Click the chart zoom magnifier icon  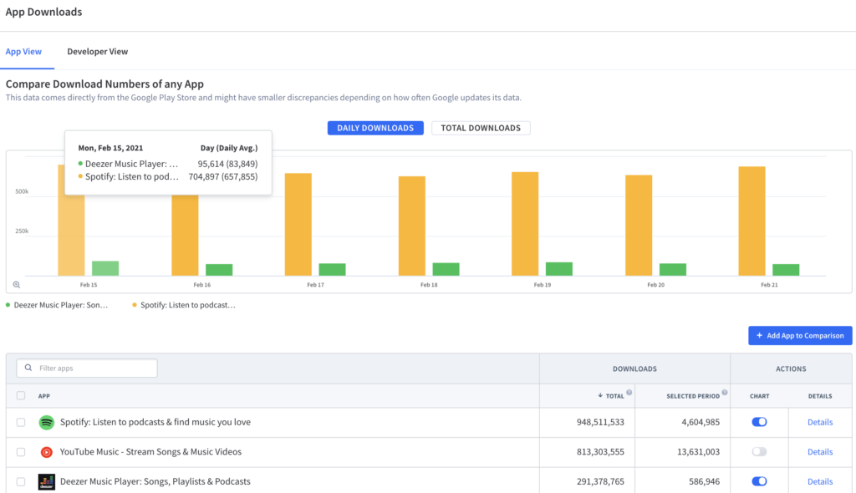(x=17, y=284)
